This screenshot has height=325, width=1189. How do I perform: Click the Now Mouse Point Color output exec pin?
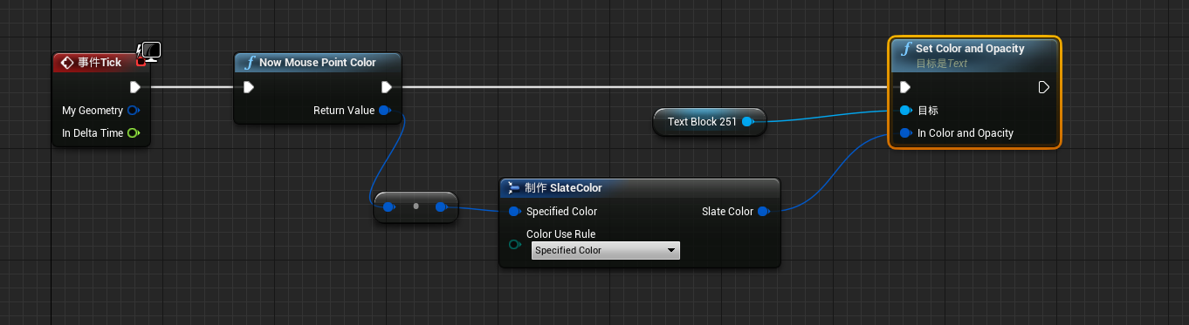pyautogui.click(x=387, y=87)
